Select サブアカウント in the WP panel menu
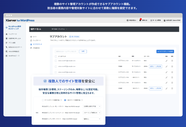The image size is (186, 127). coord(36,44)
